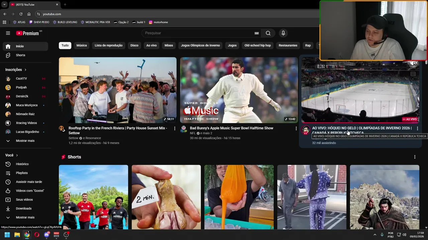The image size is (428, 240).
Task: Reload the page with the browser refresh button
Action: pyautogui.click(x=21, y=14)
